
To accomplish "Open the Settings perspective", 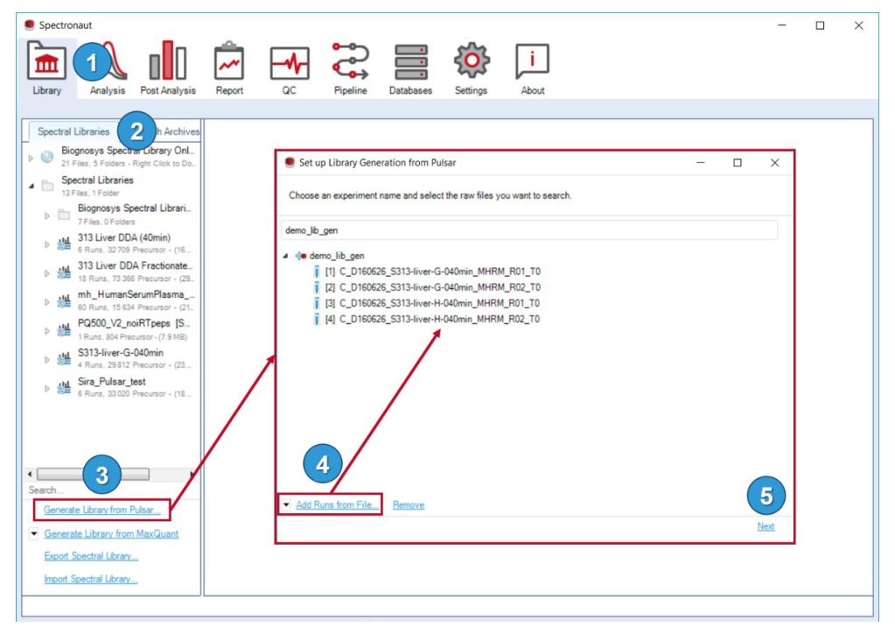I will [x=471, y=68].
